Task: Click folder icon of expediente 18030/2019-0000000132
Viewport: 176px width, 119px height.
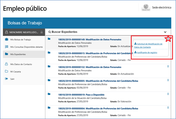Action: pos(49,66)
